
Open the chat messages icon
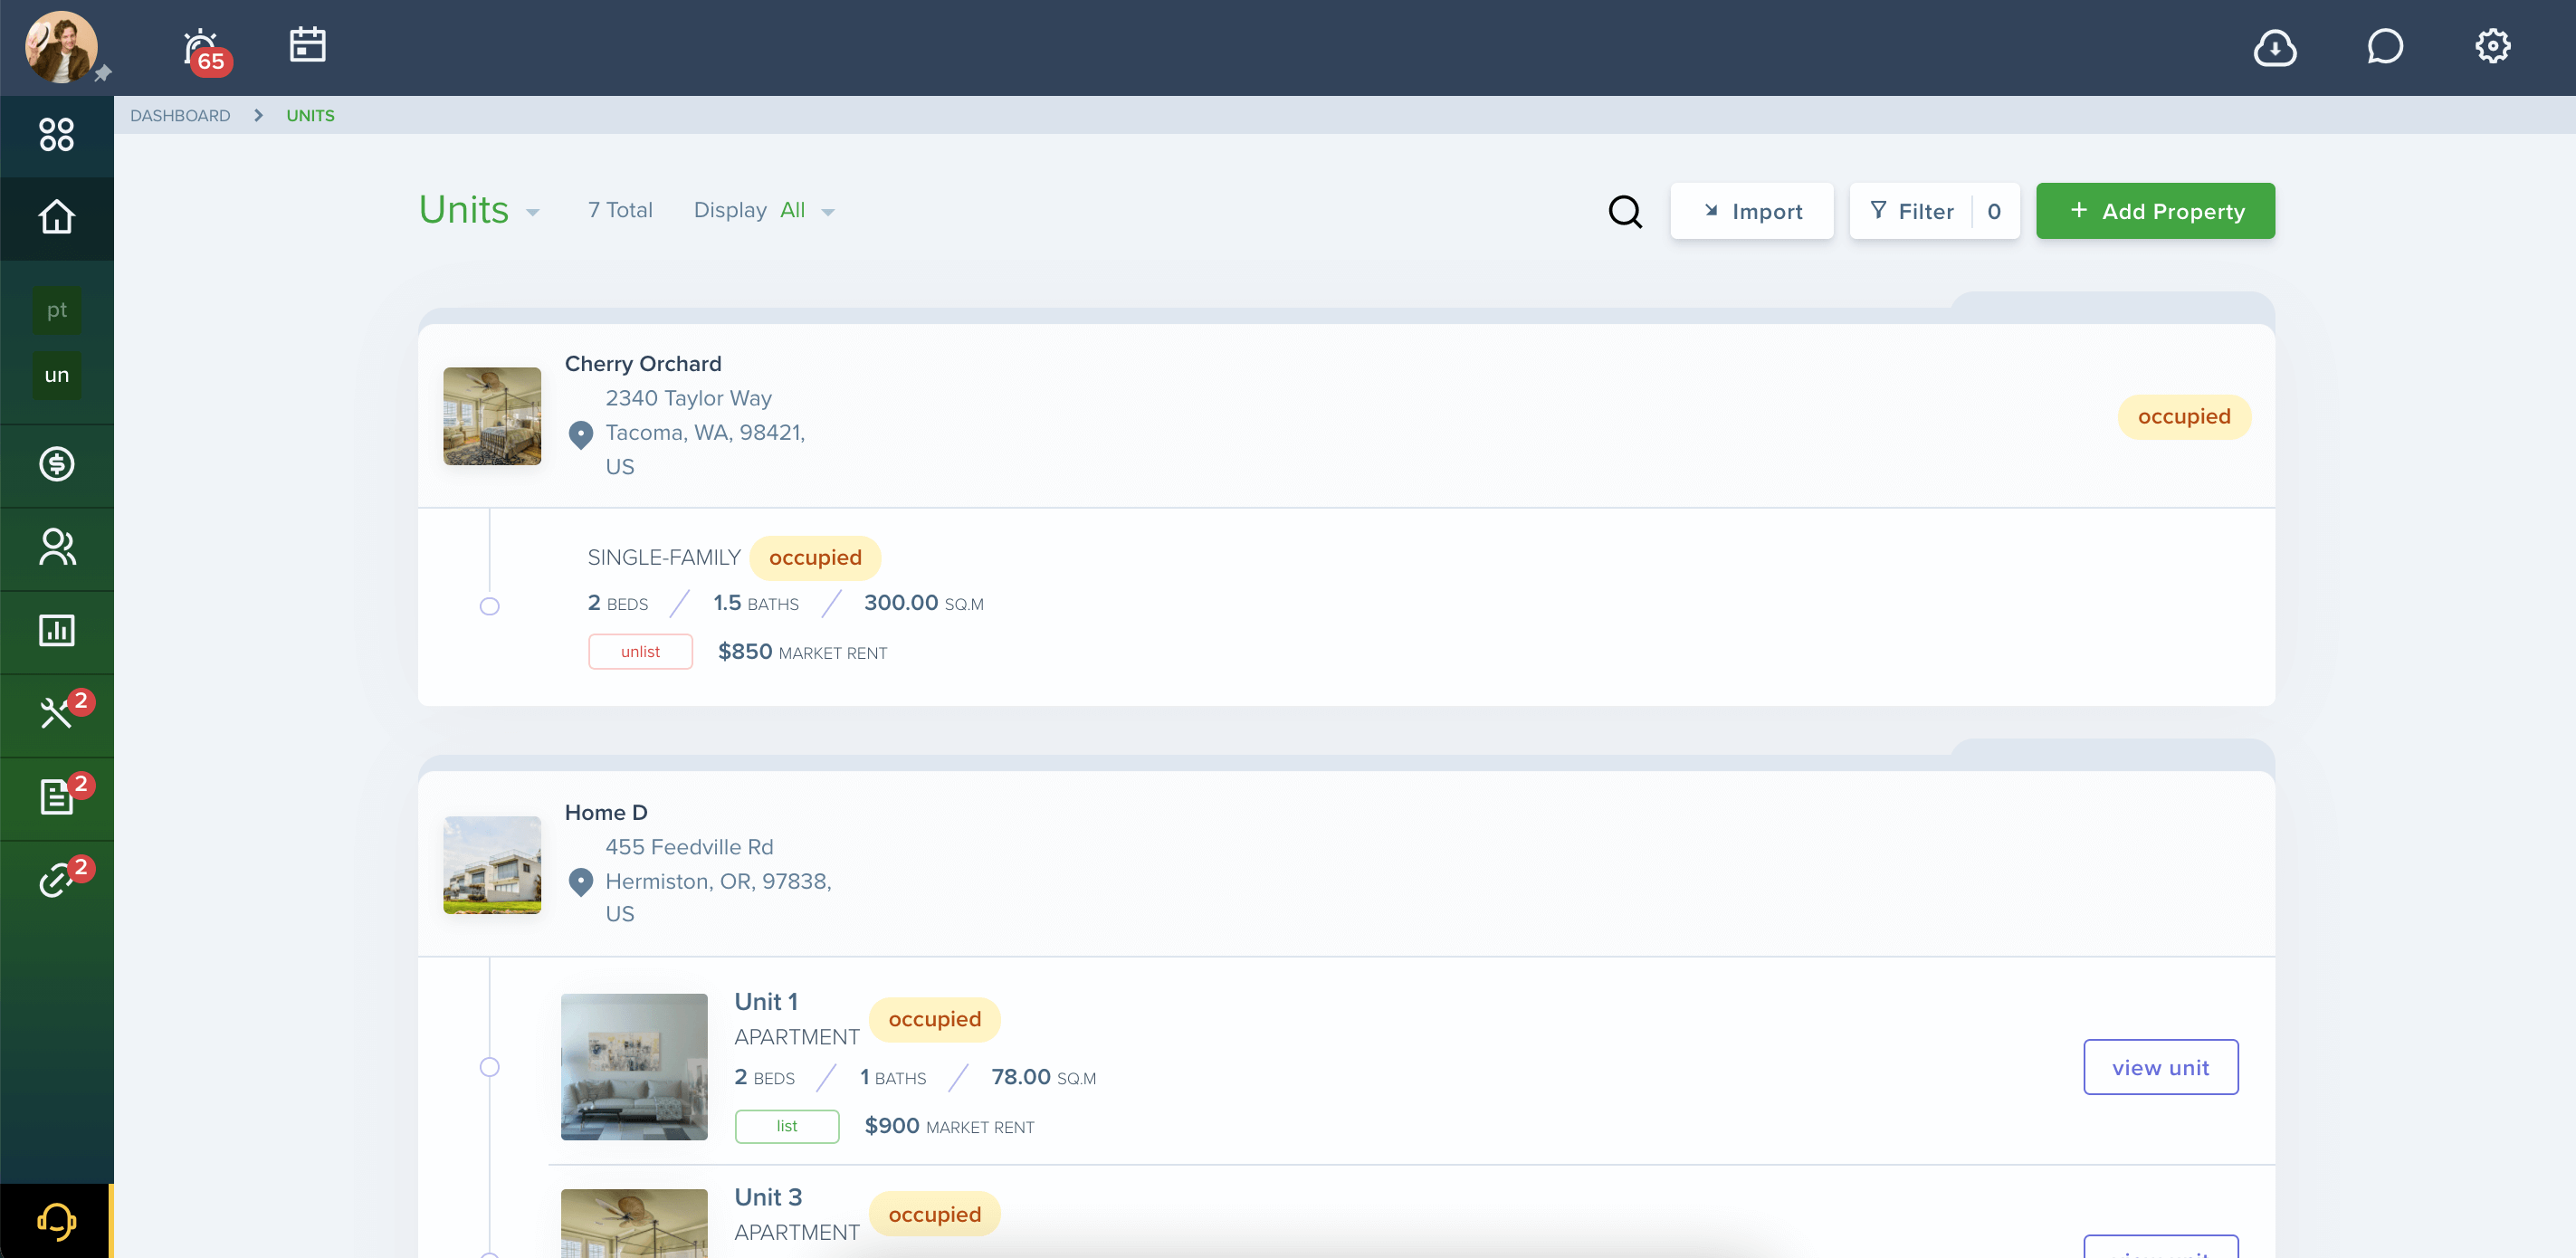click(2384, 46)
